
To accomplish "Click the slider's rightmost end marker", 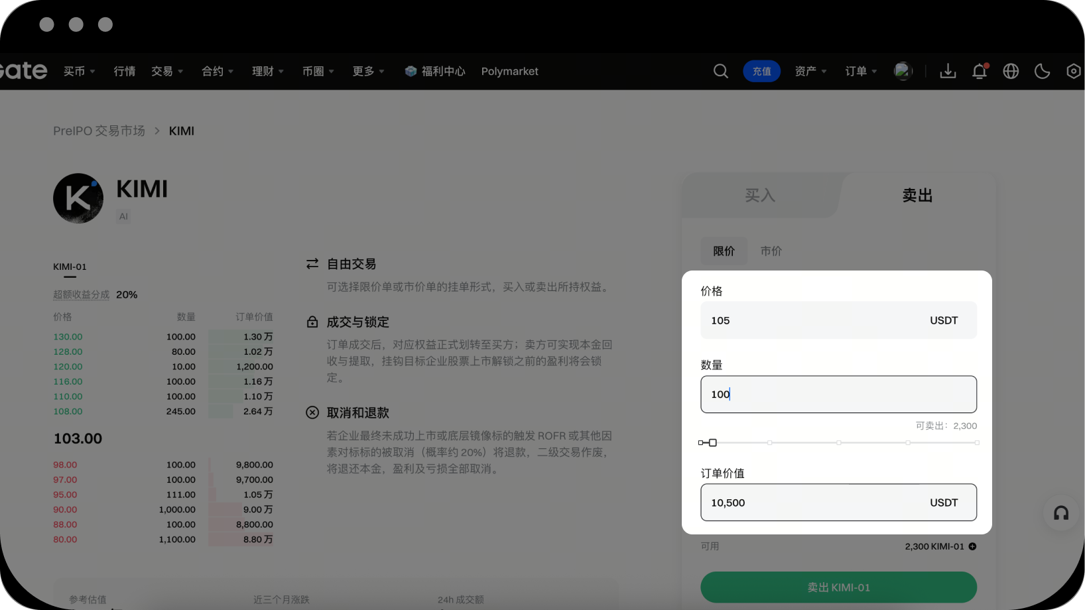I will (976, 442).
